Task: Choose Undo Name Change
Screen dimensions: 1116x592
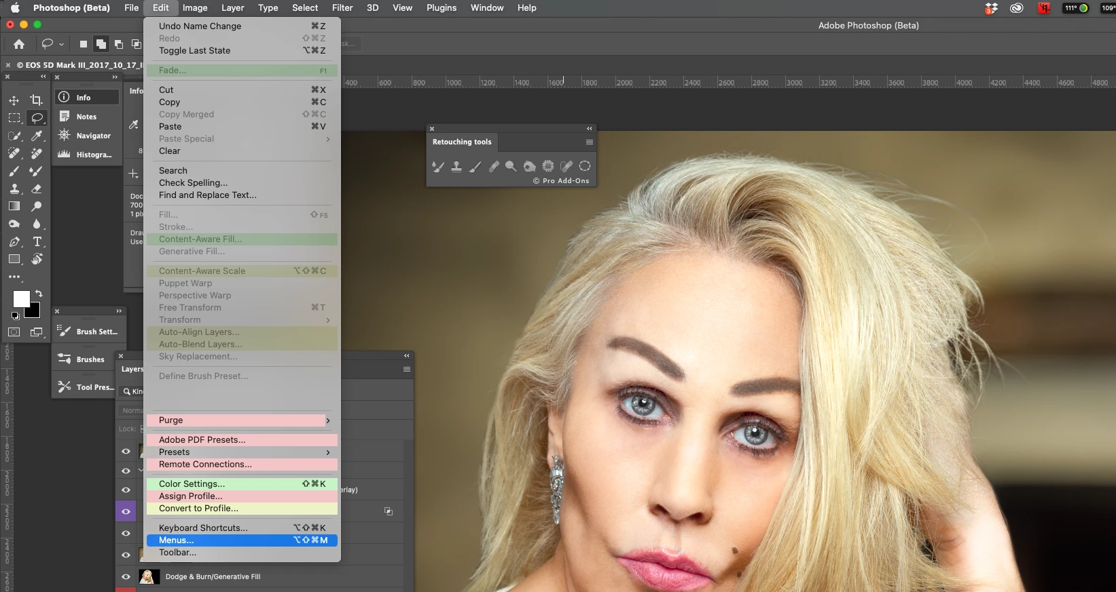Action: tap(242, 26)
